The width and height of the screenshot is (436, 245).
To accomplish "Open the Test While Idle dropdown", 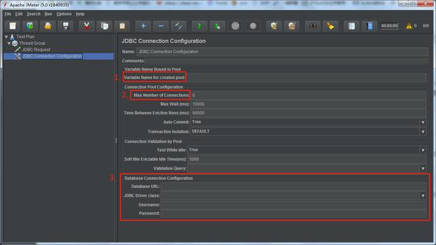I will (x=422, y=150).
